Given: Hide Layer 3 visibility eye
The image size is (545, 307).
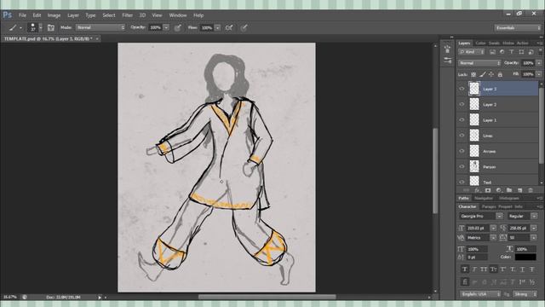Looking at the screenshot, I should click(x=462, y=89).
